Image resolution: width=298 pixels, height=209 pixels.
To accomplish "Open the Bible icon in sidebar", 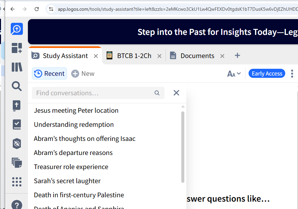I will click(16, 105).
